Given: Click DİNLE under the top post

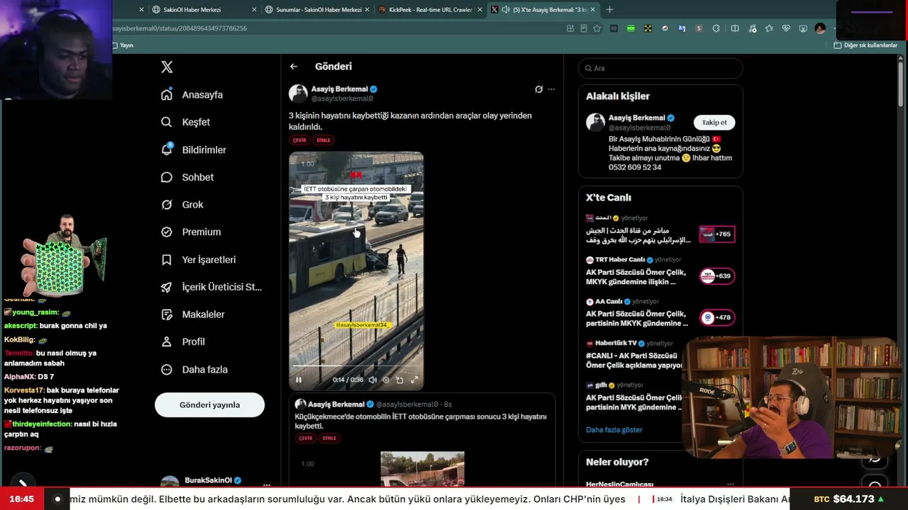Looking at the screenshot, I should coord(323,140).
